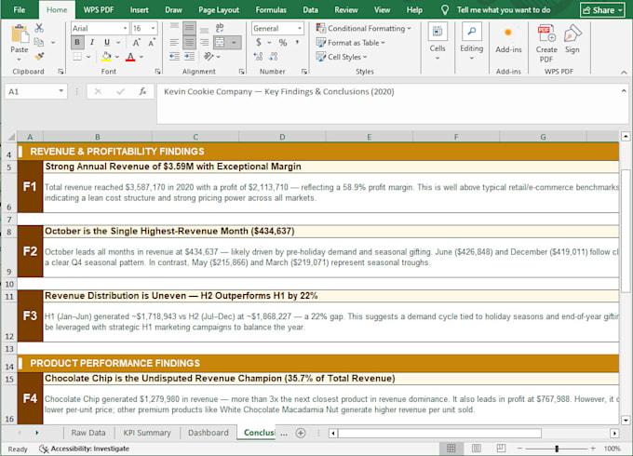Open the File menu
This screenshot has height=456, width=633.
click(19, 9)
